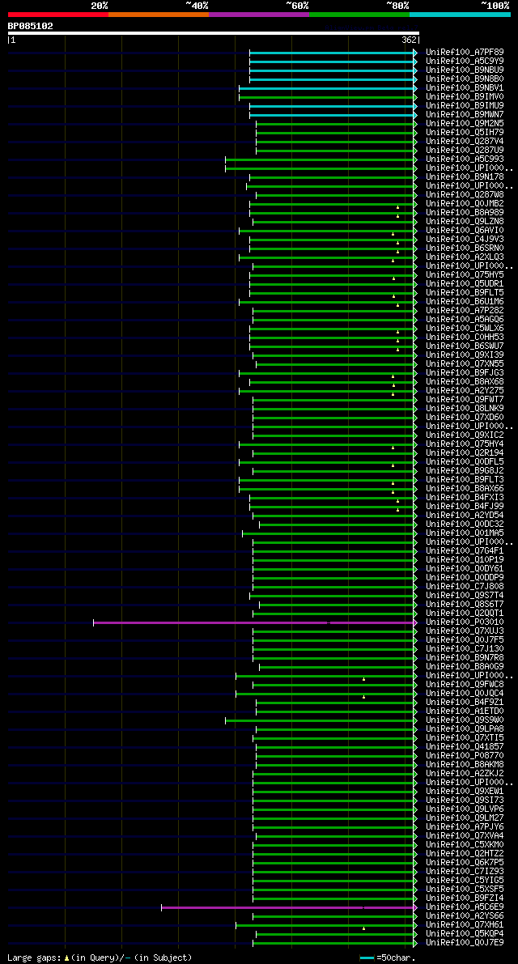Click the UniRef100_Q0J7E9 entry
518x964 pixels.
click(465, 942)
